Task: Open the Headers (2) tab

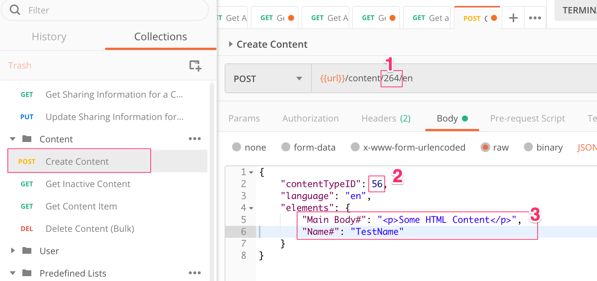Action: click(x=386, y=119)
